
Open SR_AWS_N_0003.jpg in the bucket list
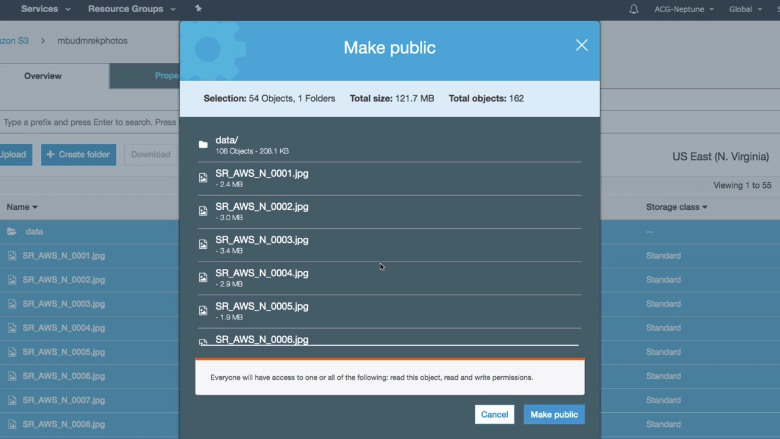coord(64,304)
